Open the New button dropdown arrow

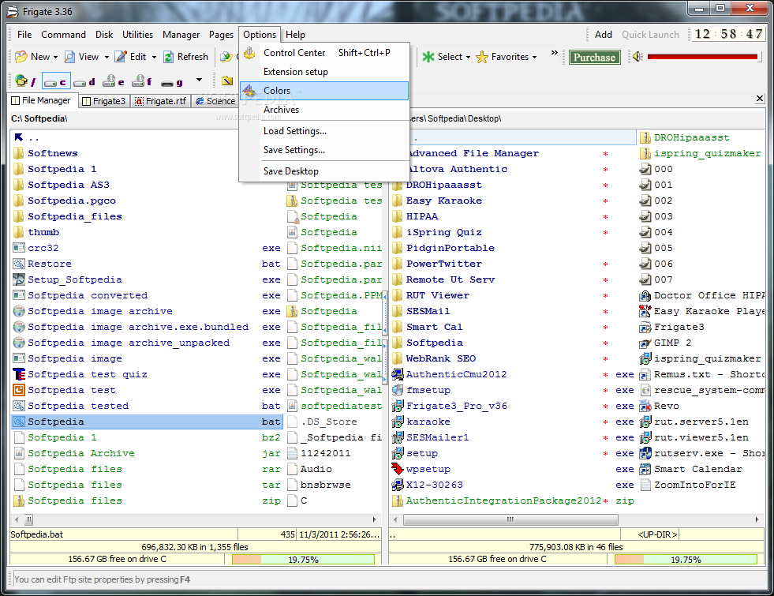tap(55, 58)
